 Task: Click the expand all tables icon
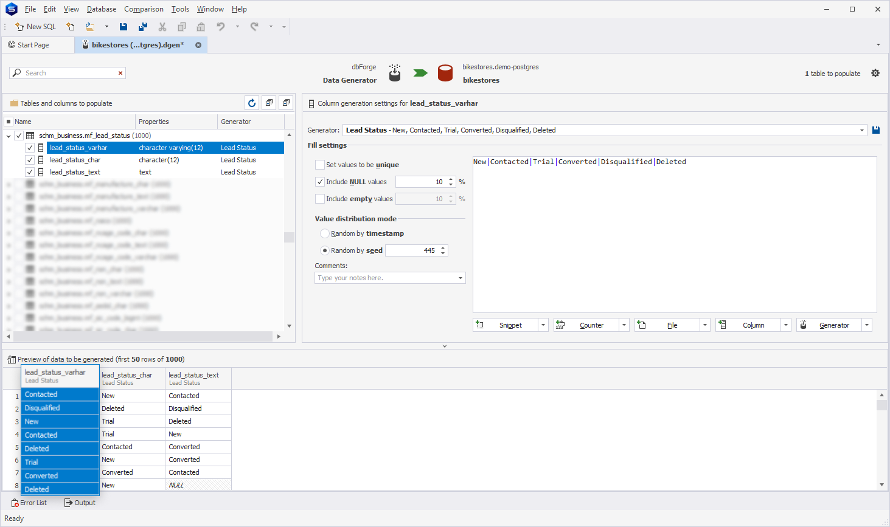click(x=269, y=103)
